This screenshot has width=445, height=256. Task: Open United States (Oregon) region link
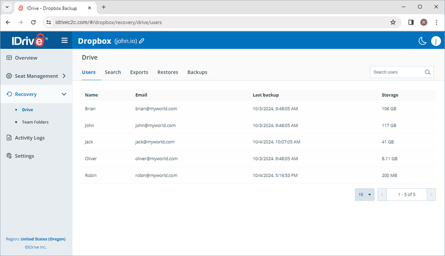point(43,239)
